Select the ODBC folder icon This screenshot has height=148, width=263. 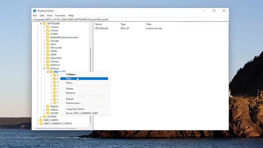[48, 51]
